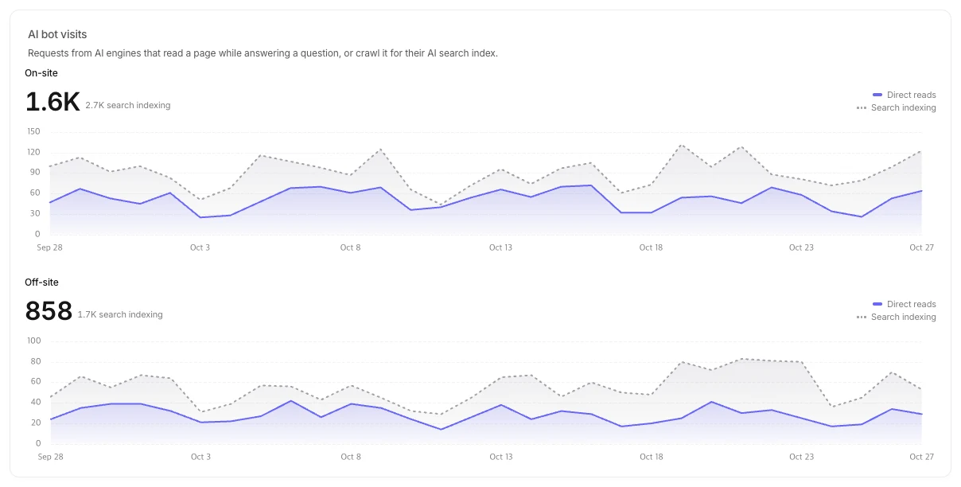The width and height of the screenshot is (961, 487).
Task: Click the 30 y-axis label, On-site chart
Action: point(34,213)
